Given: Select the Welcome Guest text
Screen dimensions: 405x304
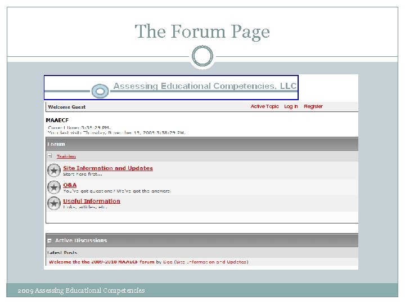Looking at the screenshot, I should click(x=66, y=107).
